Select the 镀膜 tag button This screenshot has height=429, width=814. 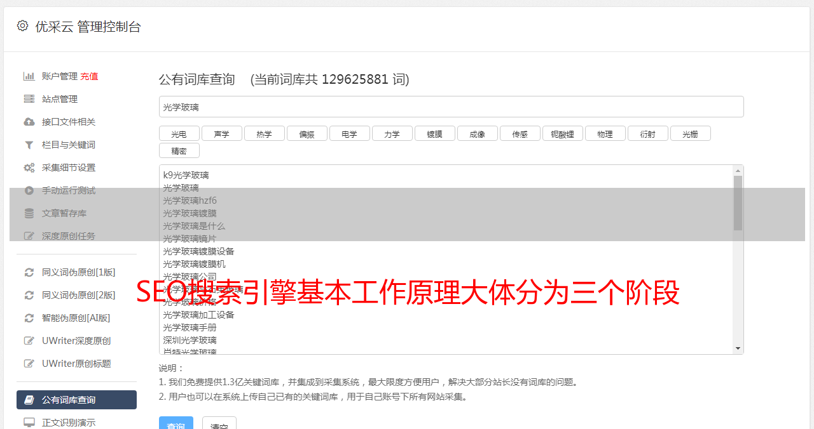434,134
